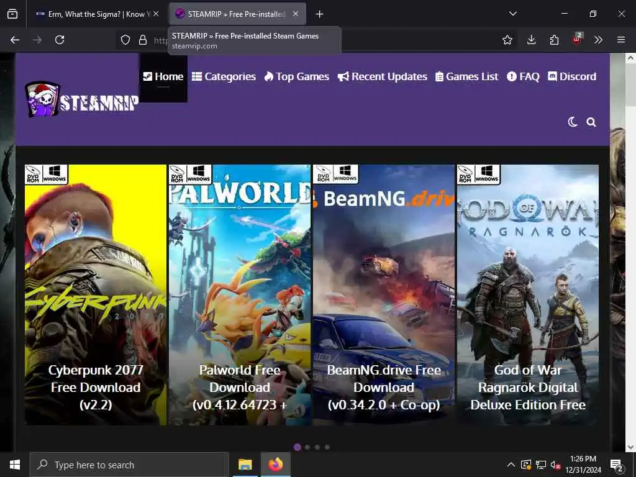Screen dimensions: 636x477
Task: Show more toolbar tools chevron
Action: [598, 40]
